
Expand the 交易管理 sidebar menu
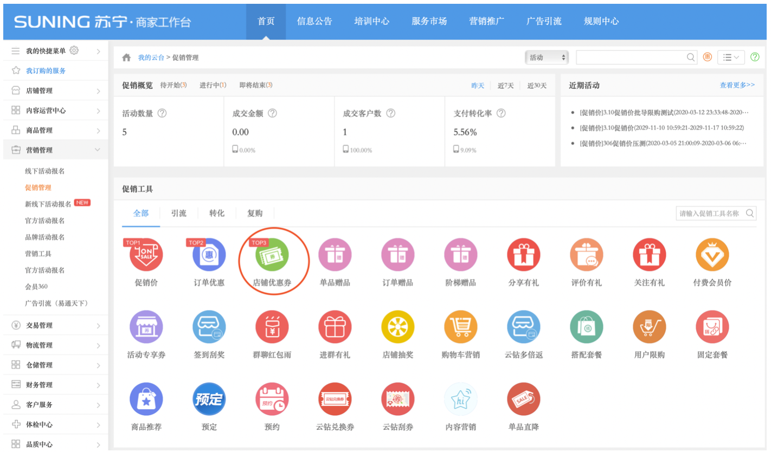56,325
